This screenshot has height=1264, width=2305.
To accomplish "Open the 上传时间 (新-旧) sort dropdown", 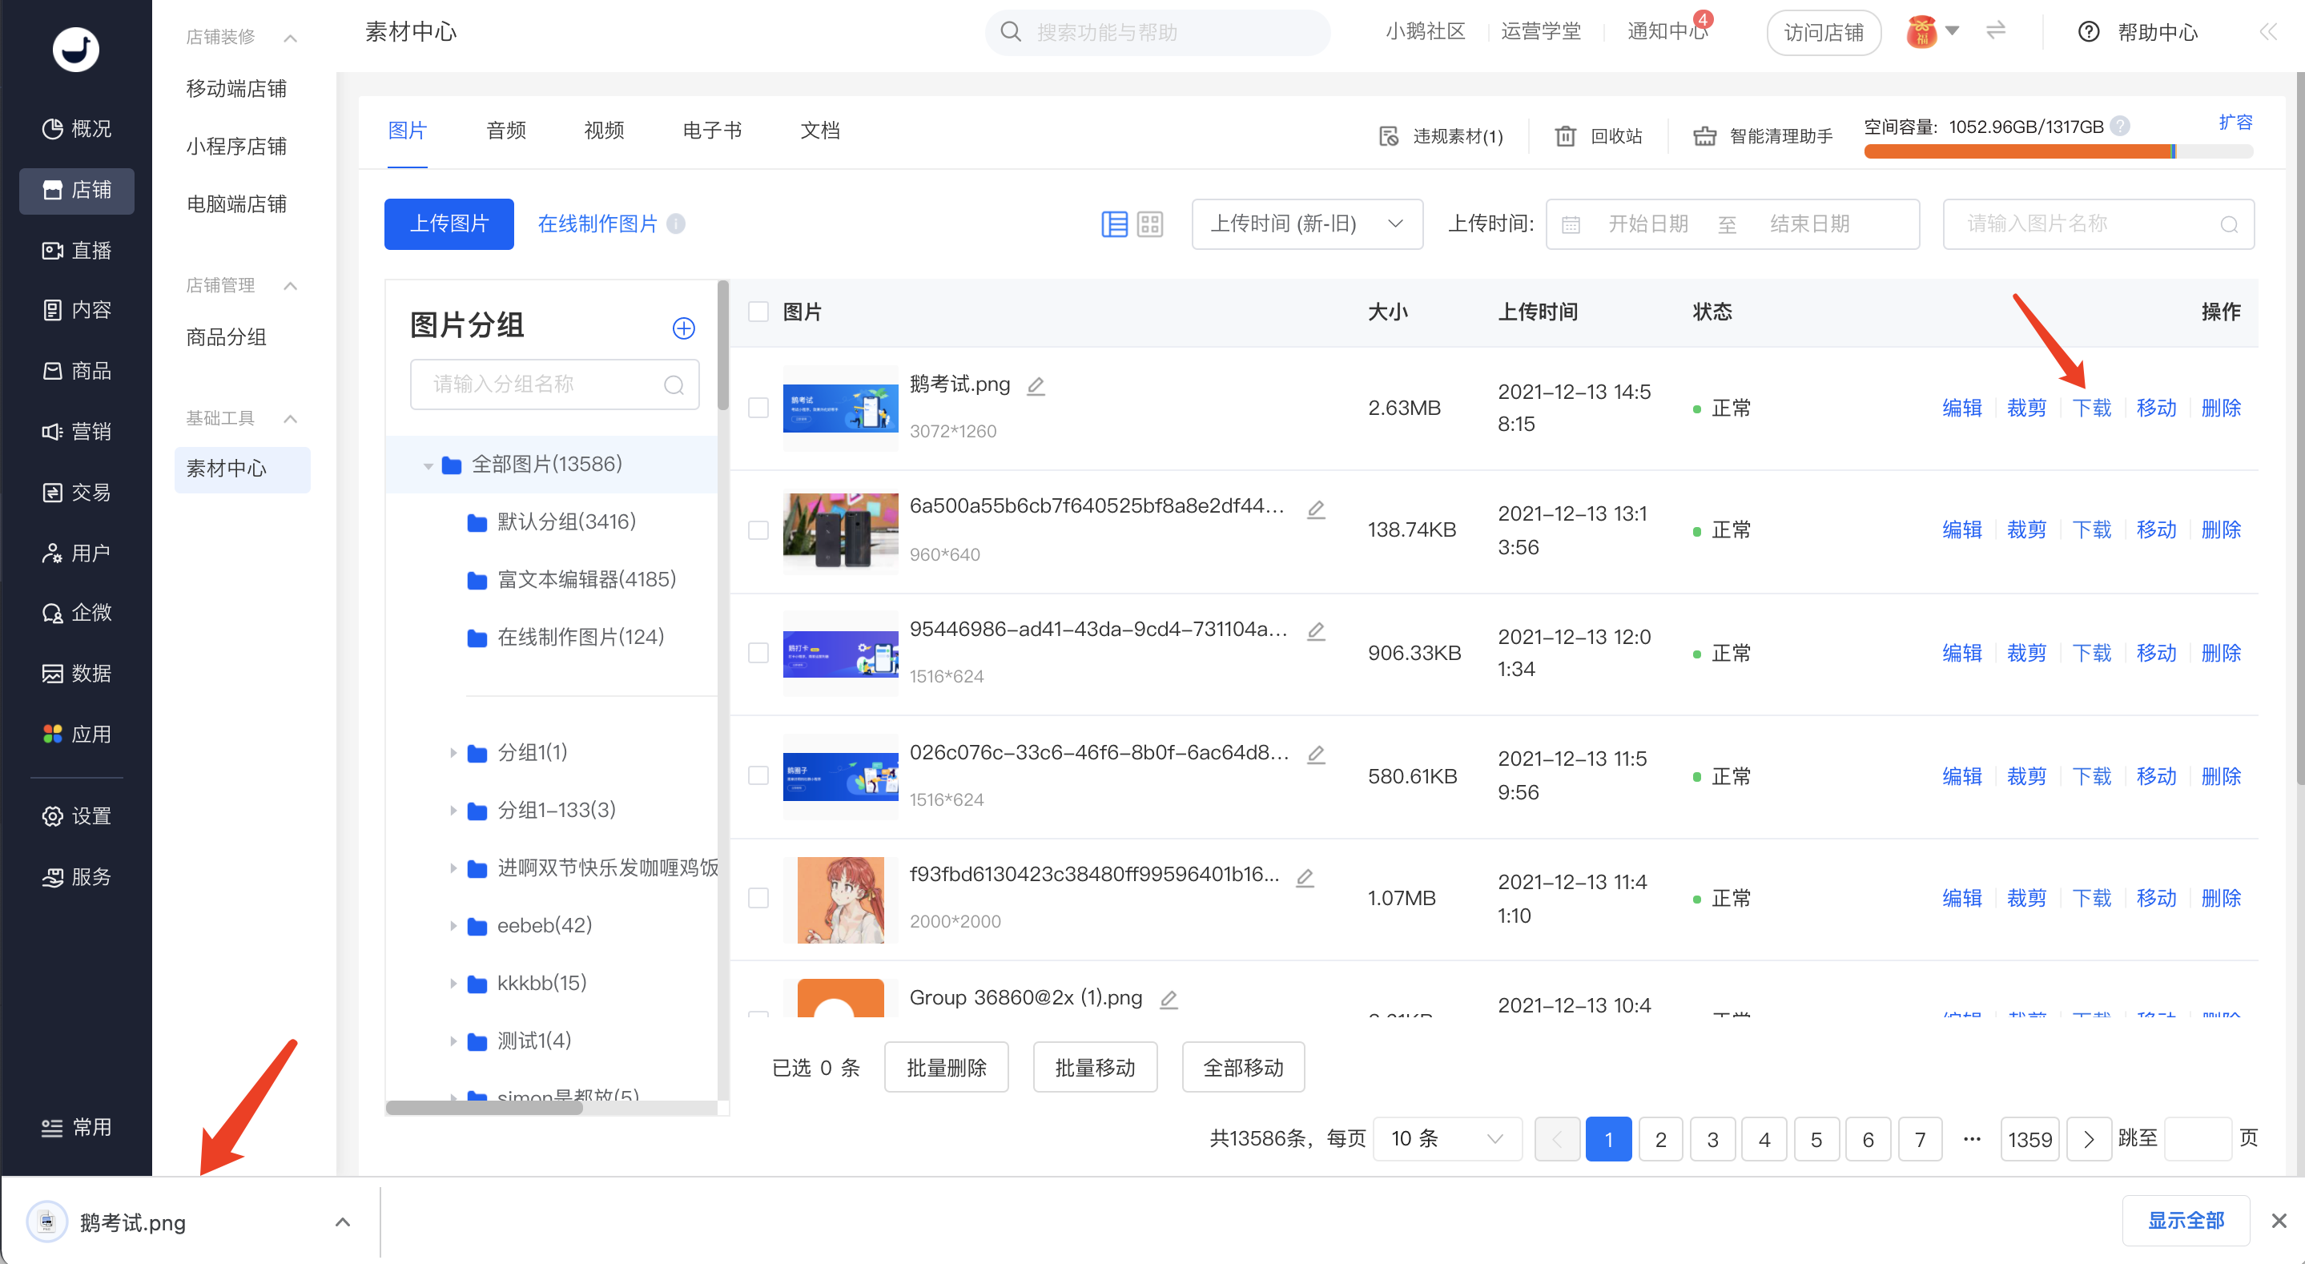I will (1306, 223).
